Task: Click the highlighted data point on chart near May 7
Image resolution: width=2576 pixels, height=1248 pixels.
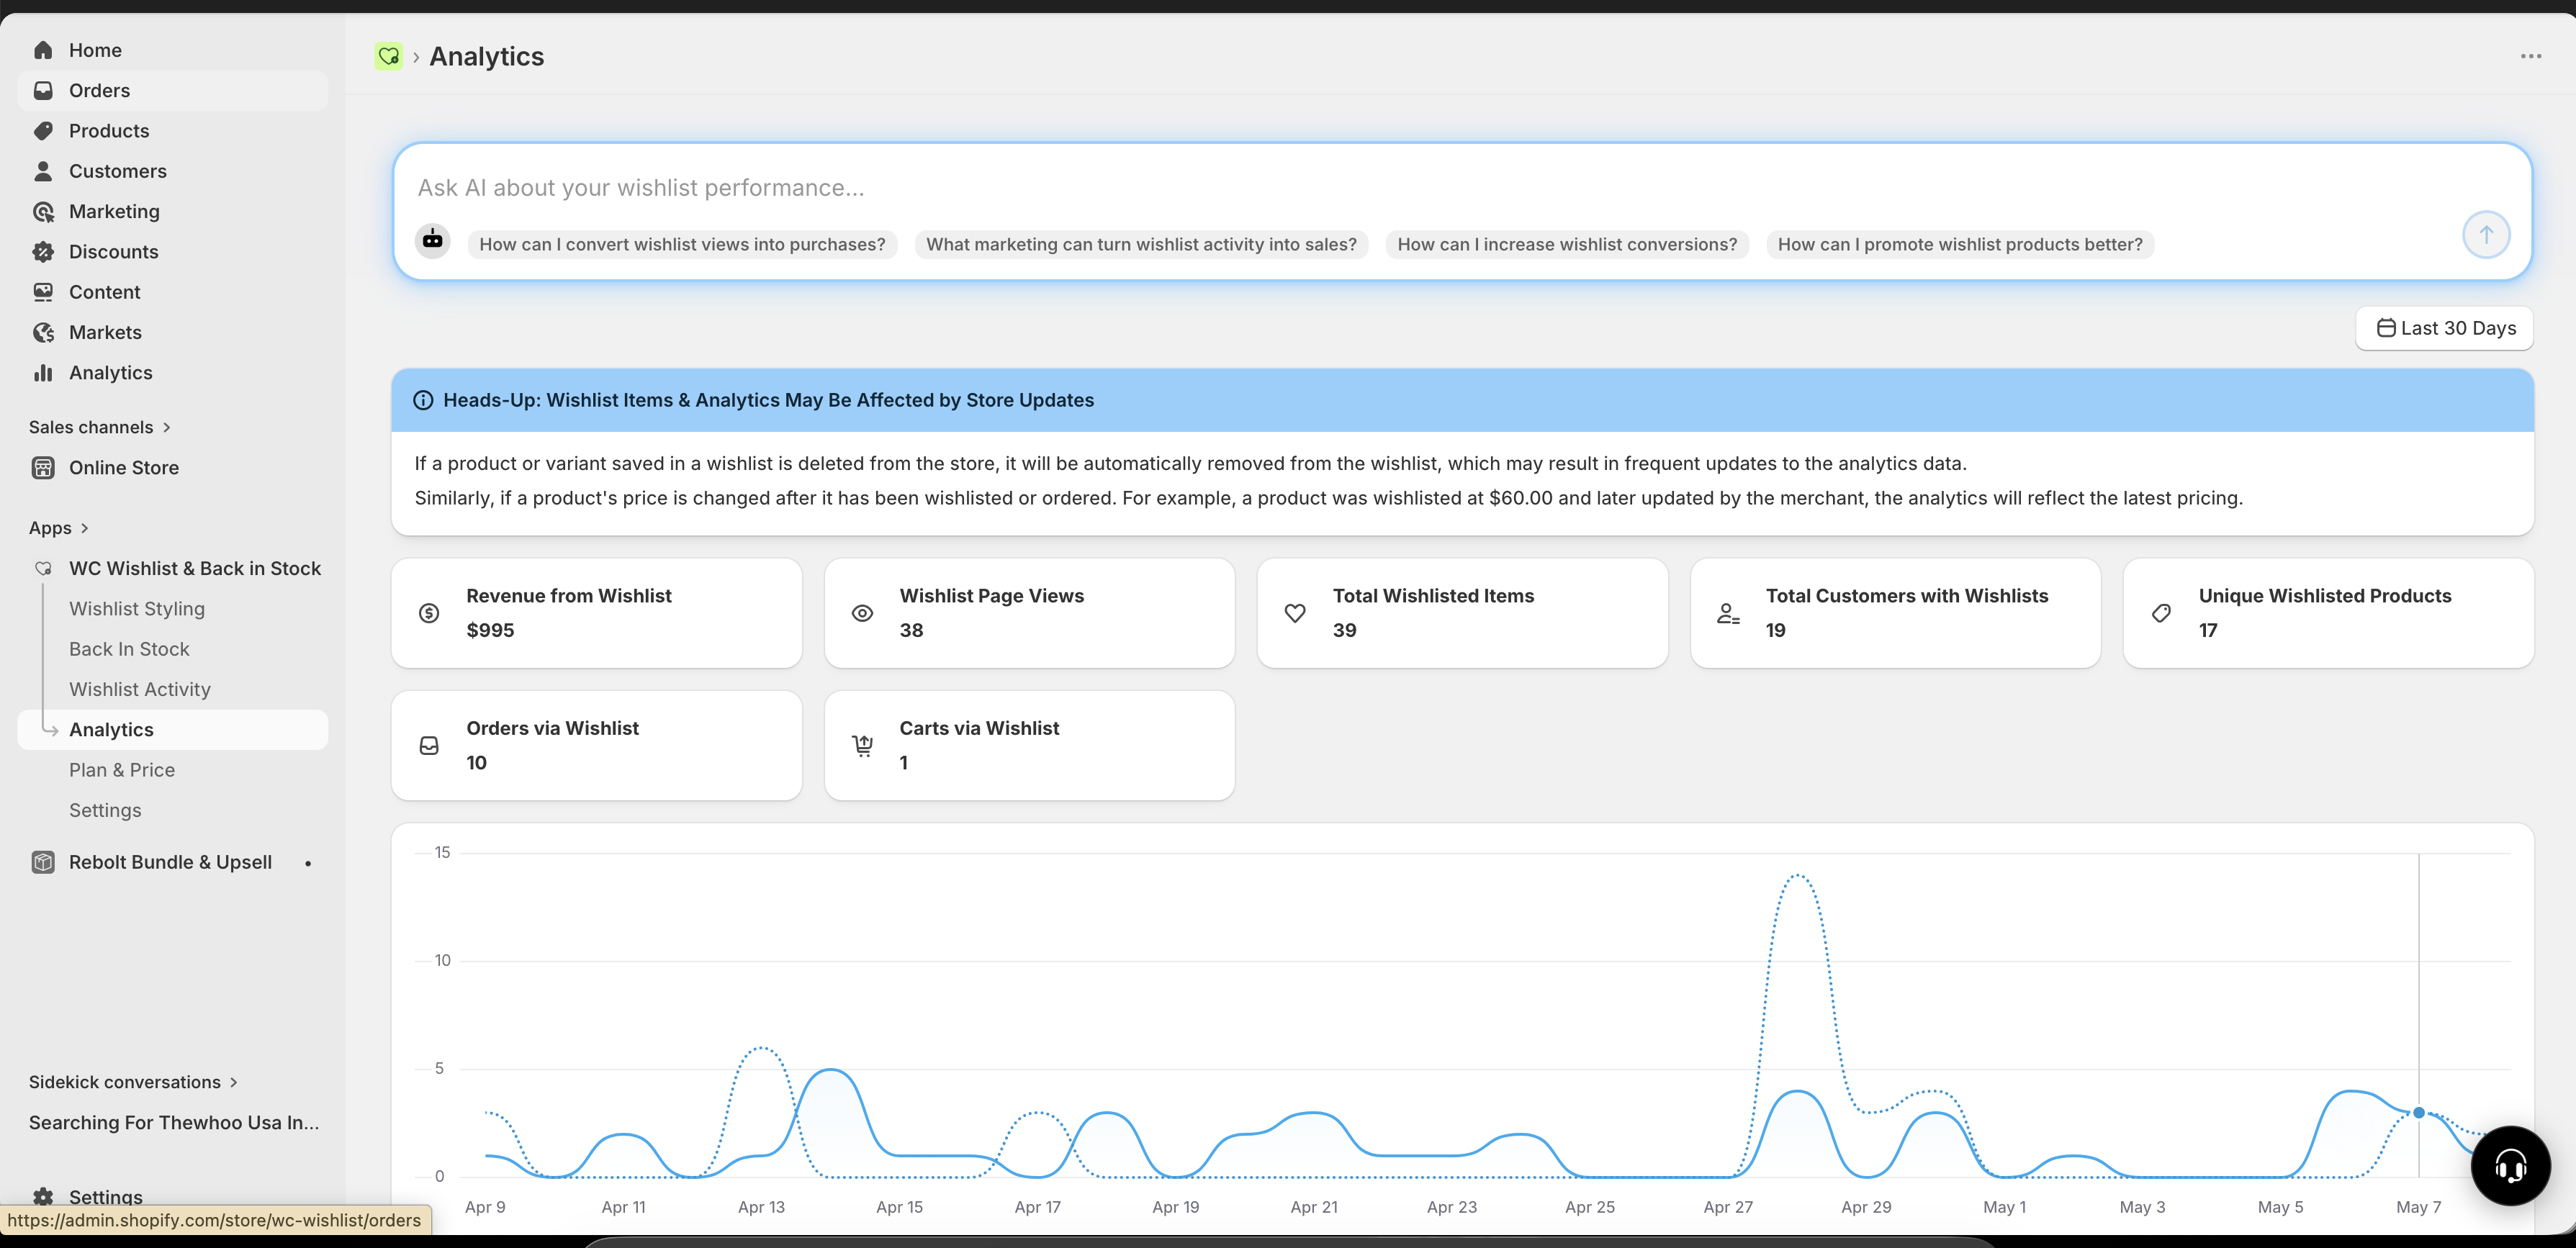Action: (2419, 1112)
